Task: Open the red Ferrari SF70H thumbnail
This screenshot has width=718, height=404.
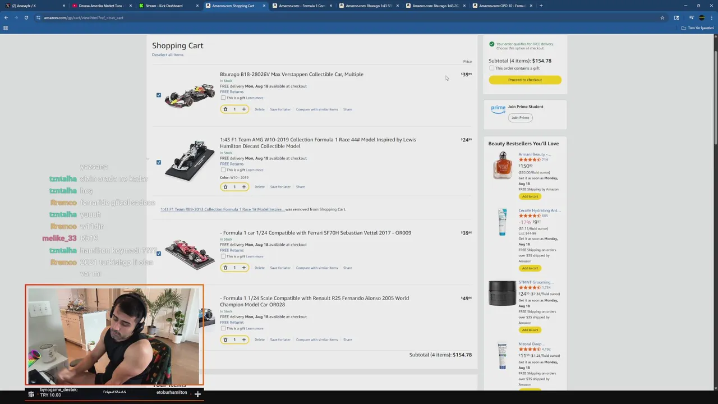Action: (x=189, y=252)
